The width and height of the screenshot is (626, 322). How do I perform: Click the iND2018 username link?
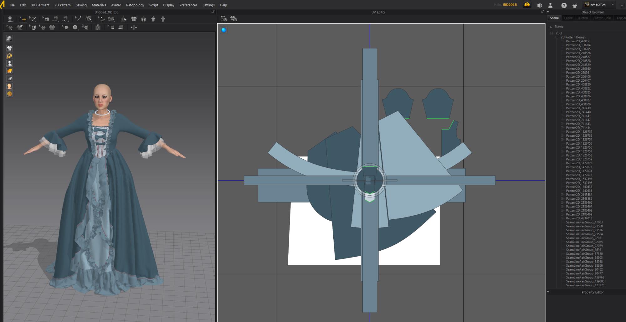pos(510,5)
